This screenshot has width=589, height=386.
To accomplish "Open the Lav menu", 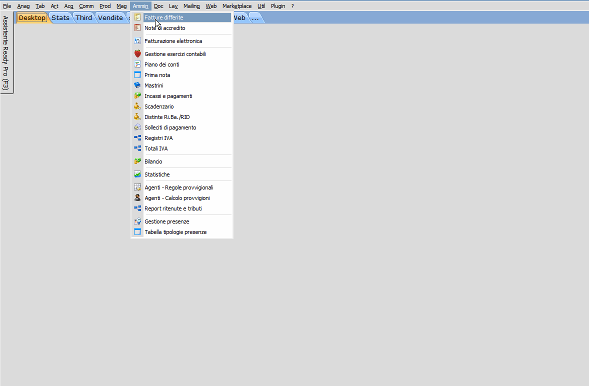I will coord(173,6).
